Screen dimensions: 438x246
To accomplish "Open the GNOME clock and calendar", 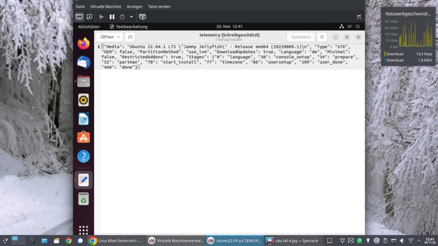I will tap(229, 26).
